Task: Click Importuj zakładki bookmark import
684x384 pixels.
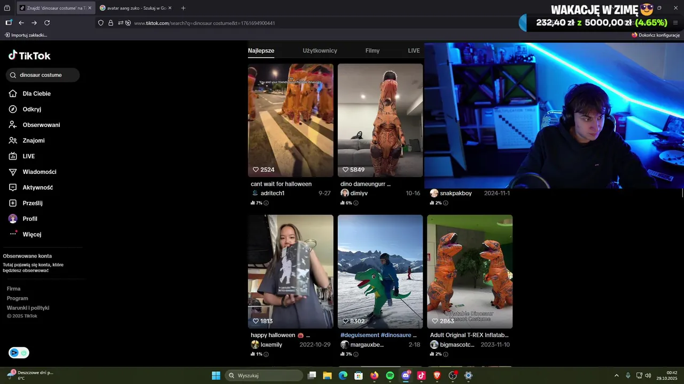Action: point(26,35)
